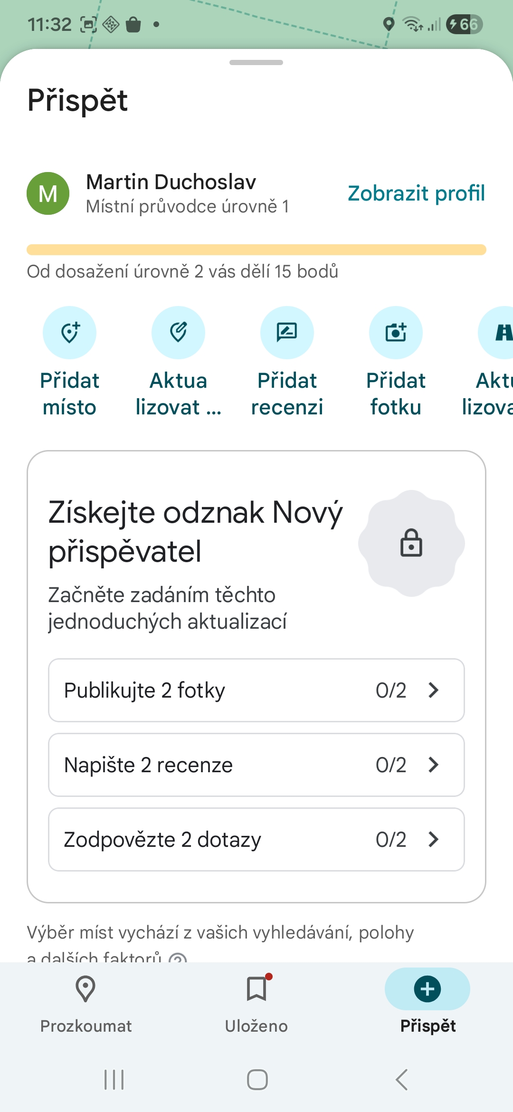The width and height of the screenshot is (513, 1112).
Task: Tap the Přidat recenzi icon
Action: (x=287, y=333)
